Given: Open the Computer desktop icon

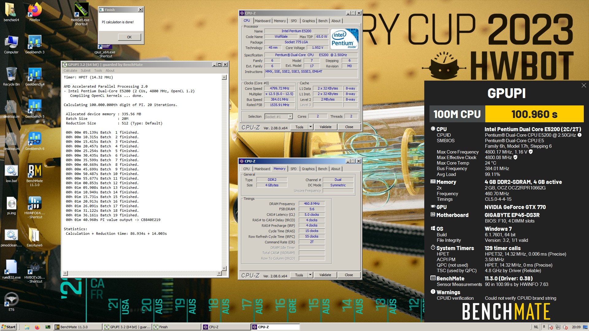Looking at the screenshot, I should pyautogui.click(x=11, y=44).
